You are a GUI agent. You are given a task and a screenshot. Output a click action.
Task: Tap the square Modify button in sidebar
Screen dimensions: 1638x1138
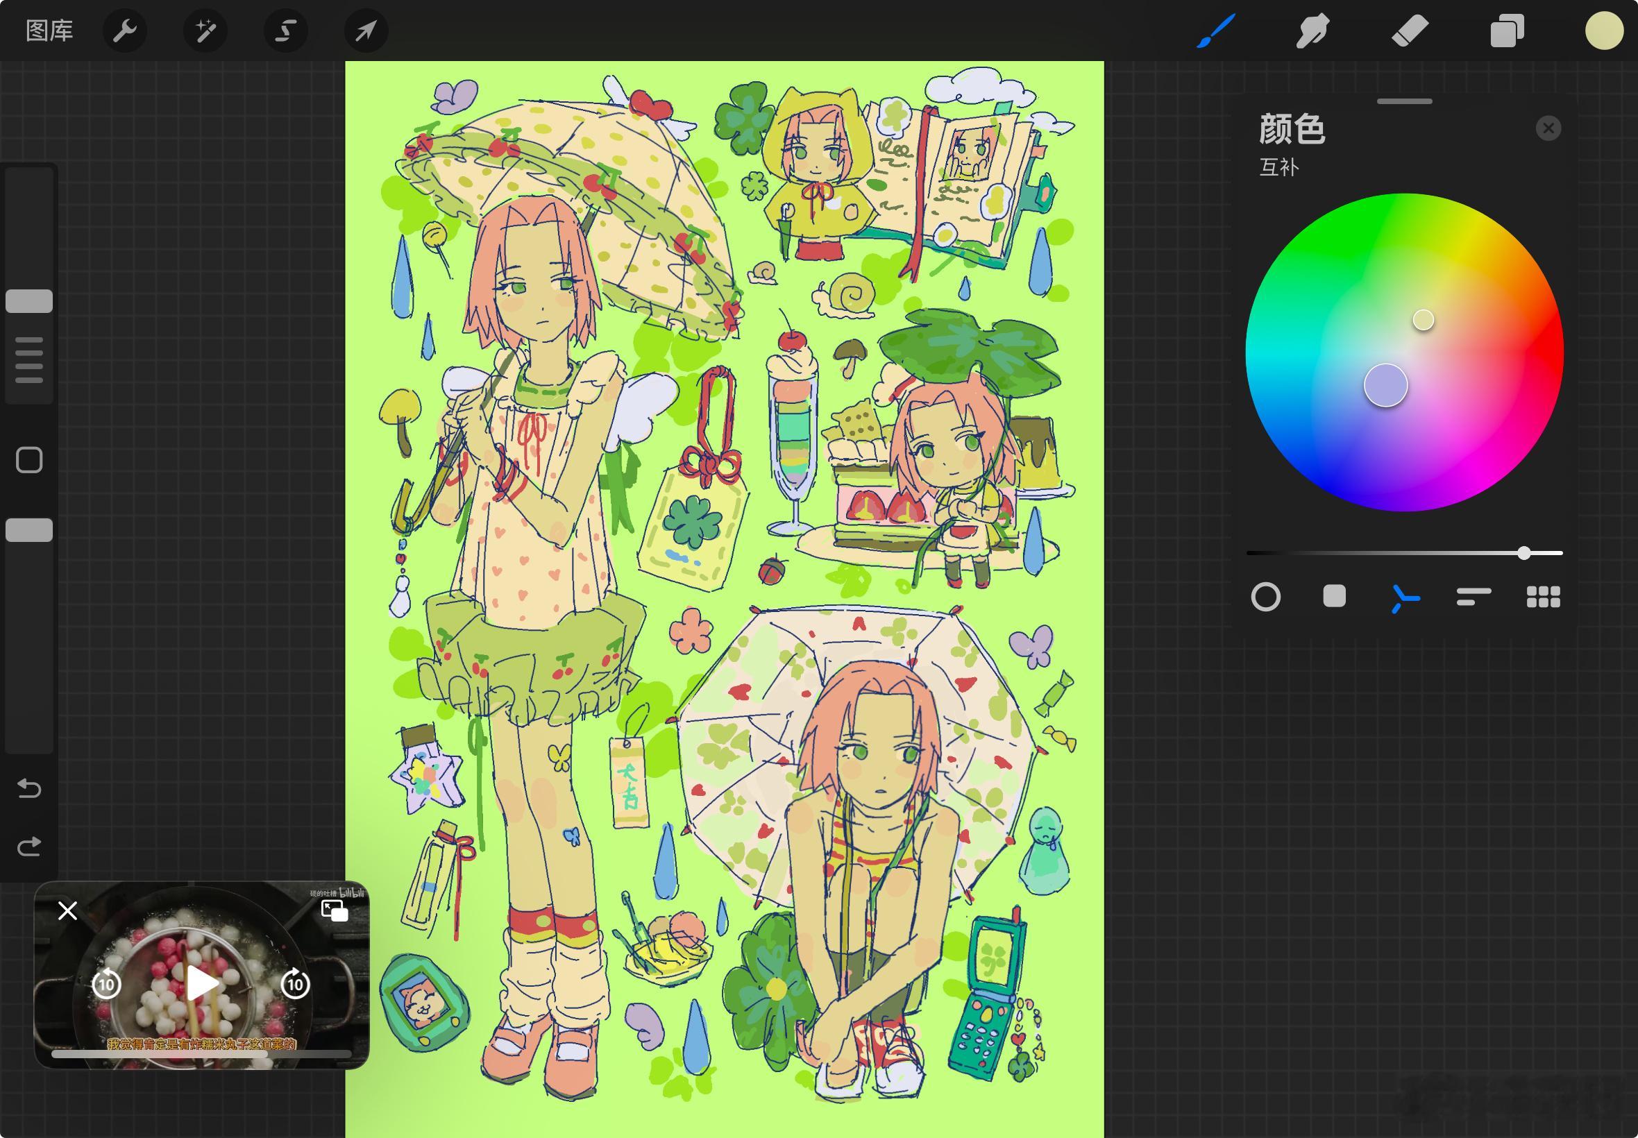(x=29, y=460)
